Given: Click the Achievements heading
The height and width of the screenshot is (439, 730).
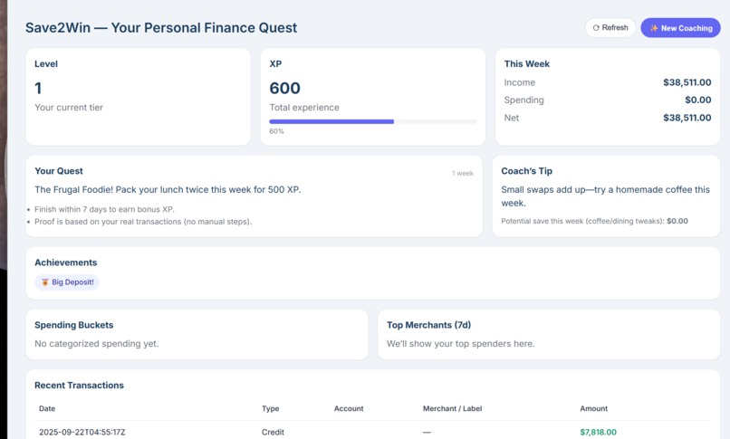Looking at the screenshot, I should tap(65, 262).
